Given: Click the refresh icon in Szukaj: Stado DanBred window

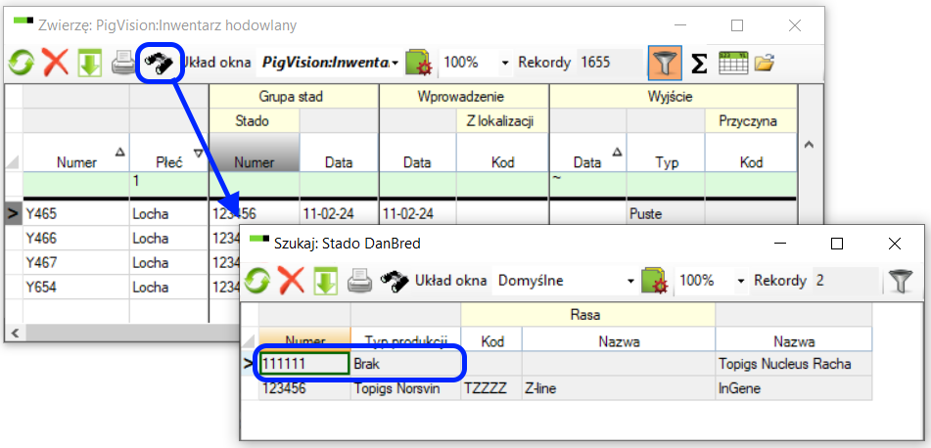Looking at the screenshot, I should click(257, 282).
